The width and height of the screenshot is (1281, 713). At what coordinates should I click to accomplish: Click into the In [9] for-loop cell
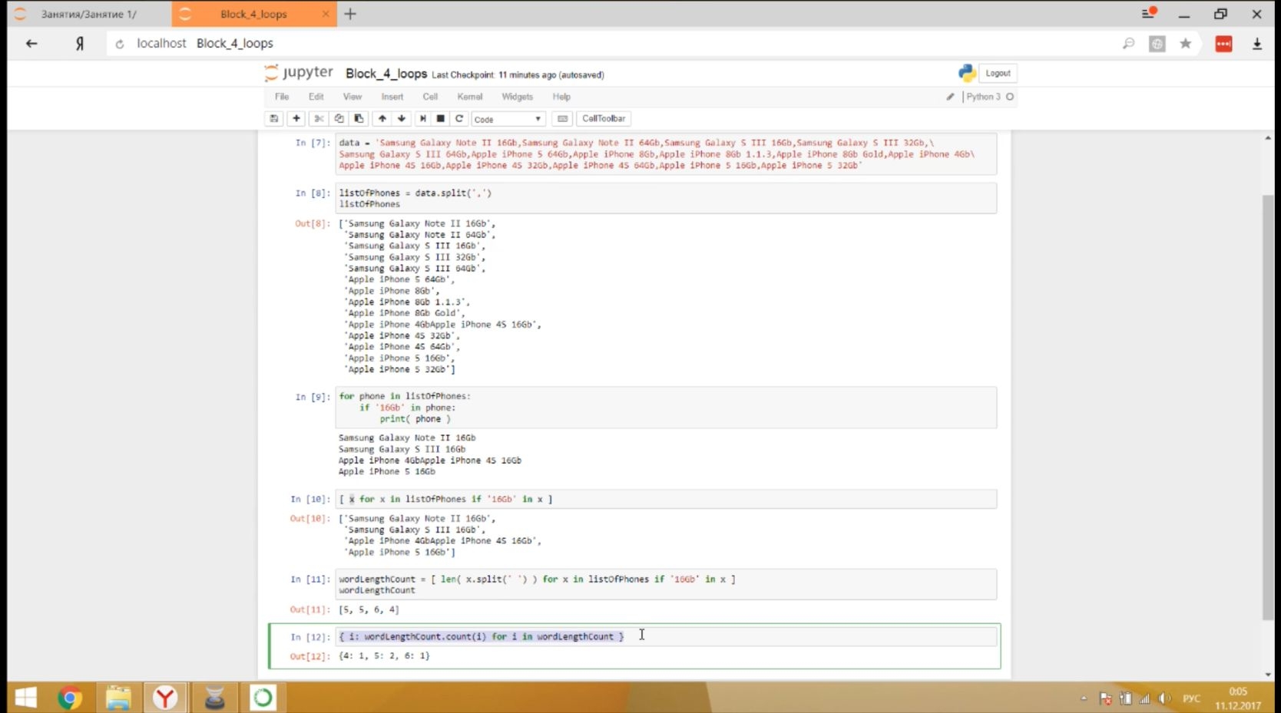pyautogui.click(x=666, y=408)
